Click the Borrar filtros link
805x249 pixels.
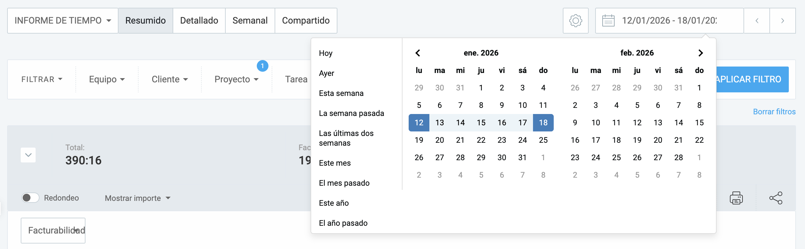[x=774, y=111]
